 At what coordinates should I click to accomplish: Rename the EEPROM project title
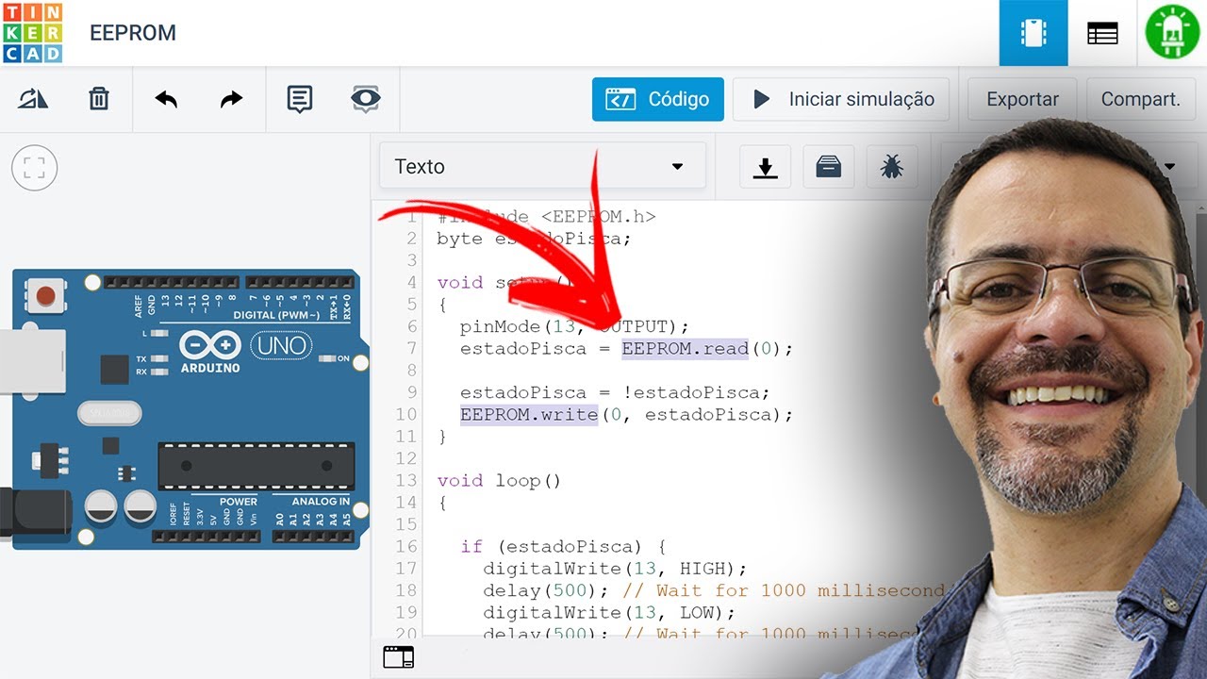click(133, 32)
